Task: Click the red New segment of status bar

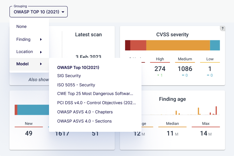Action: coord(16,110)
